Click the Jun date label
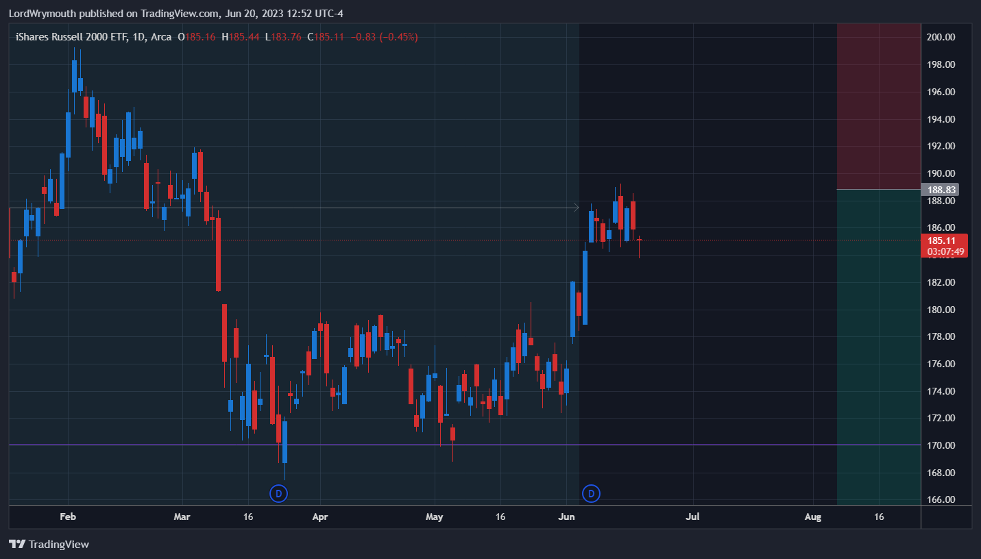 pos(567,517)
